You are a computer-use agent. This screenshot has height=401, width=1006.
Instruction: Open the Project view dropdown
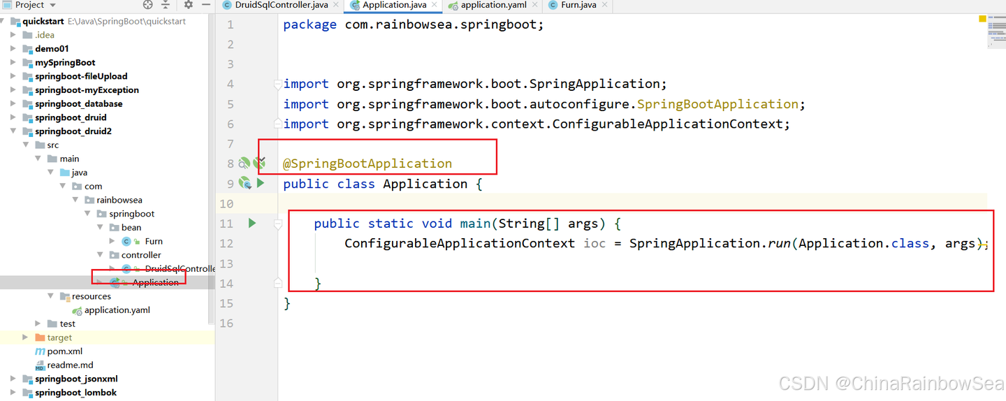(x=51, y=5)
